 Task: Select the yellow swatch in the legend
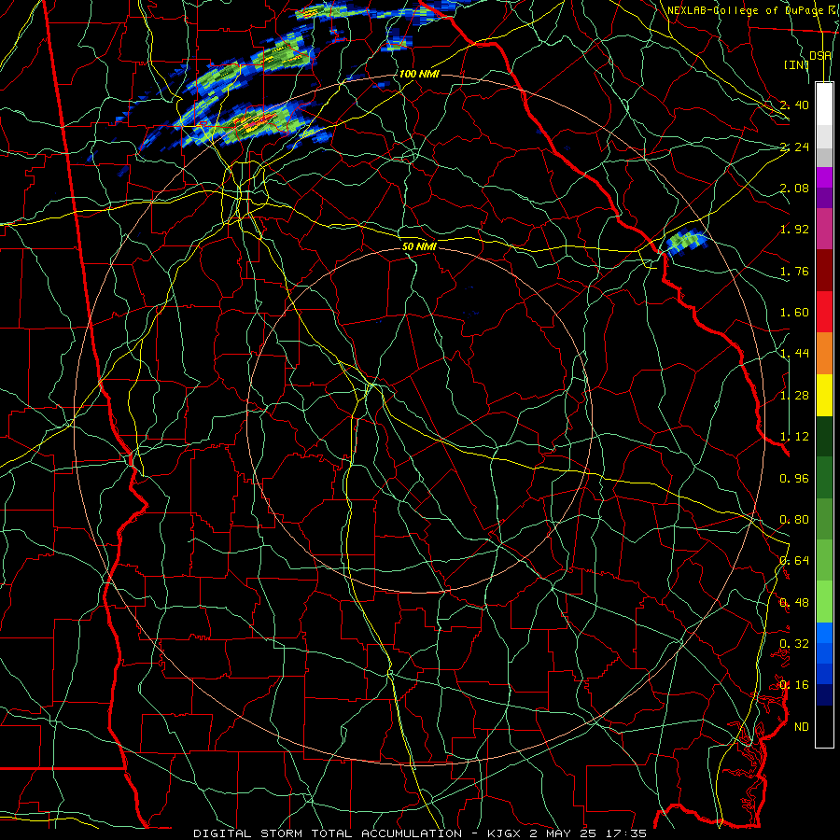pyautogui.click(x=824, y=395)
